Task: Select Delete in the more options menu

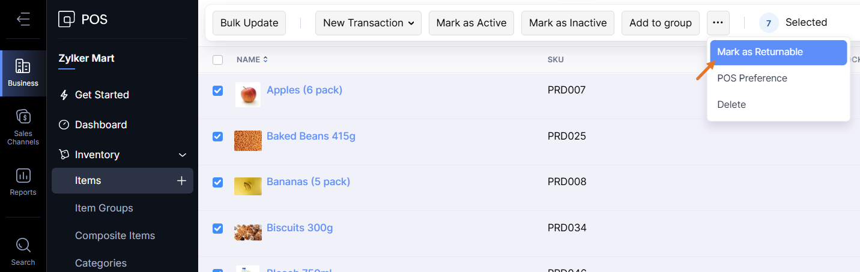Action: pyautogui.click(x=731, y=104)
